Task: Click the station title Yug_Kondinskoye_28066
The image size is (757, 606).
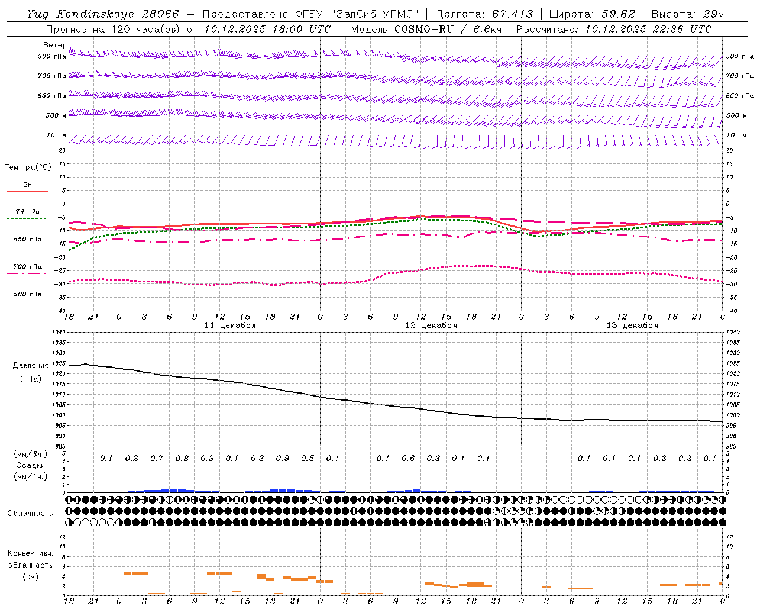Action: (103, 14)
